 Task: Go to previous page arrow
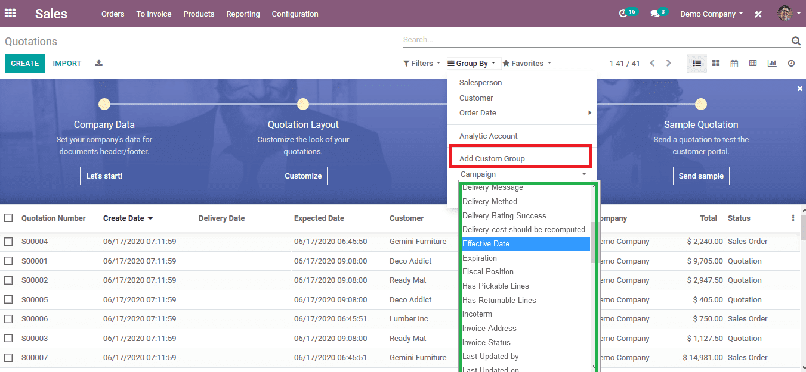[x=653, y=63]
